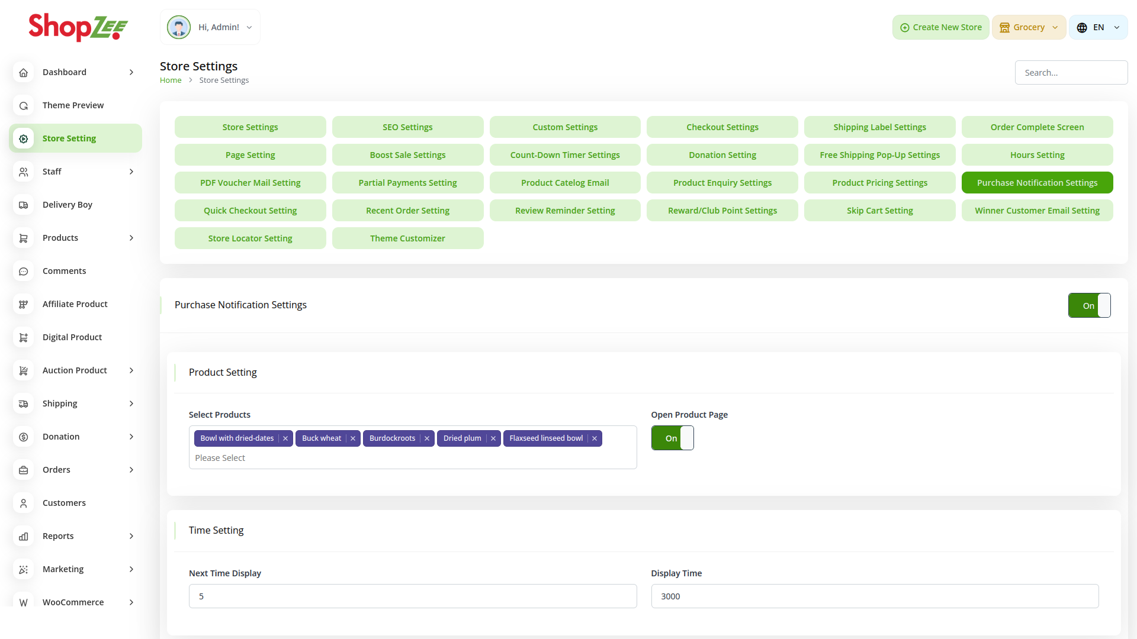This screenshot has width=1137, height=639.
Task: Expand the Marketing sidebar submenu
Action: click(131, 569)
